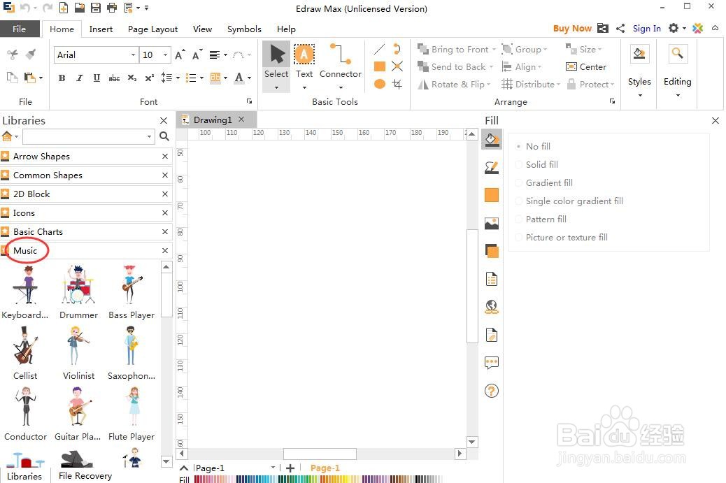726x483 pixels.
Task: Pick the line drawing tool
Action: click(x=379, y=49)
